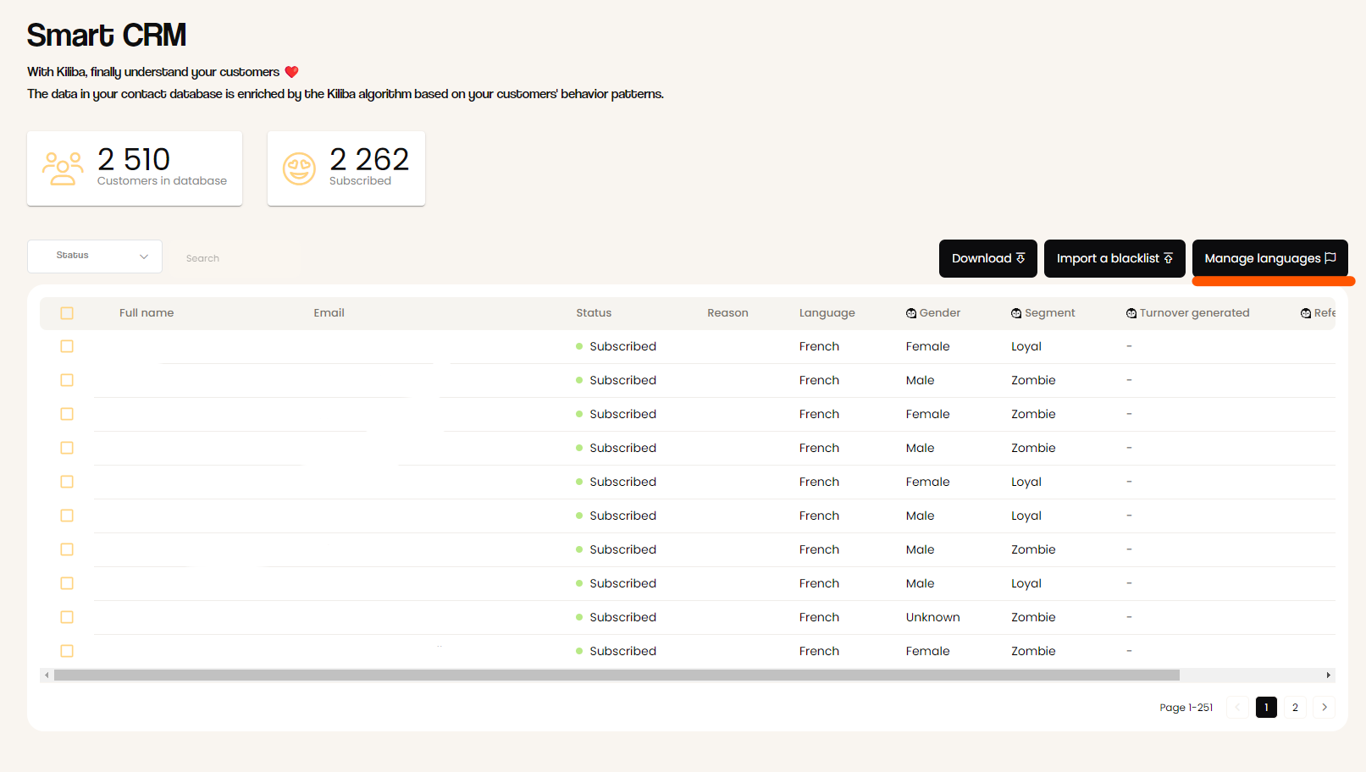The width and height of the screenshot is (1366, 772).
Task: Click the 2 262 Subscribed card
Action: pos(346,168)
